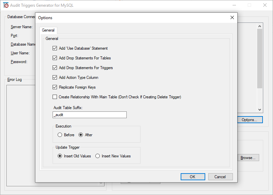Select the Before execution radio button
Viewport: 273px width, 195px height.
pos(60,135)
